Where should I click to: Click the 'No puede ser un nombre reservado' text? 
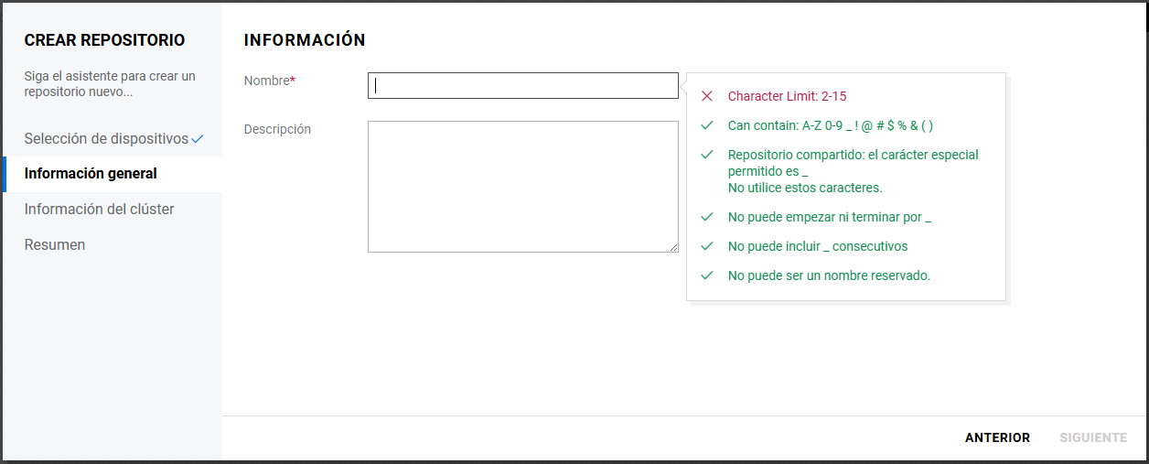pyautogui.click(x=829, y=275)
